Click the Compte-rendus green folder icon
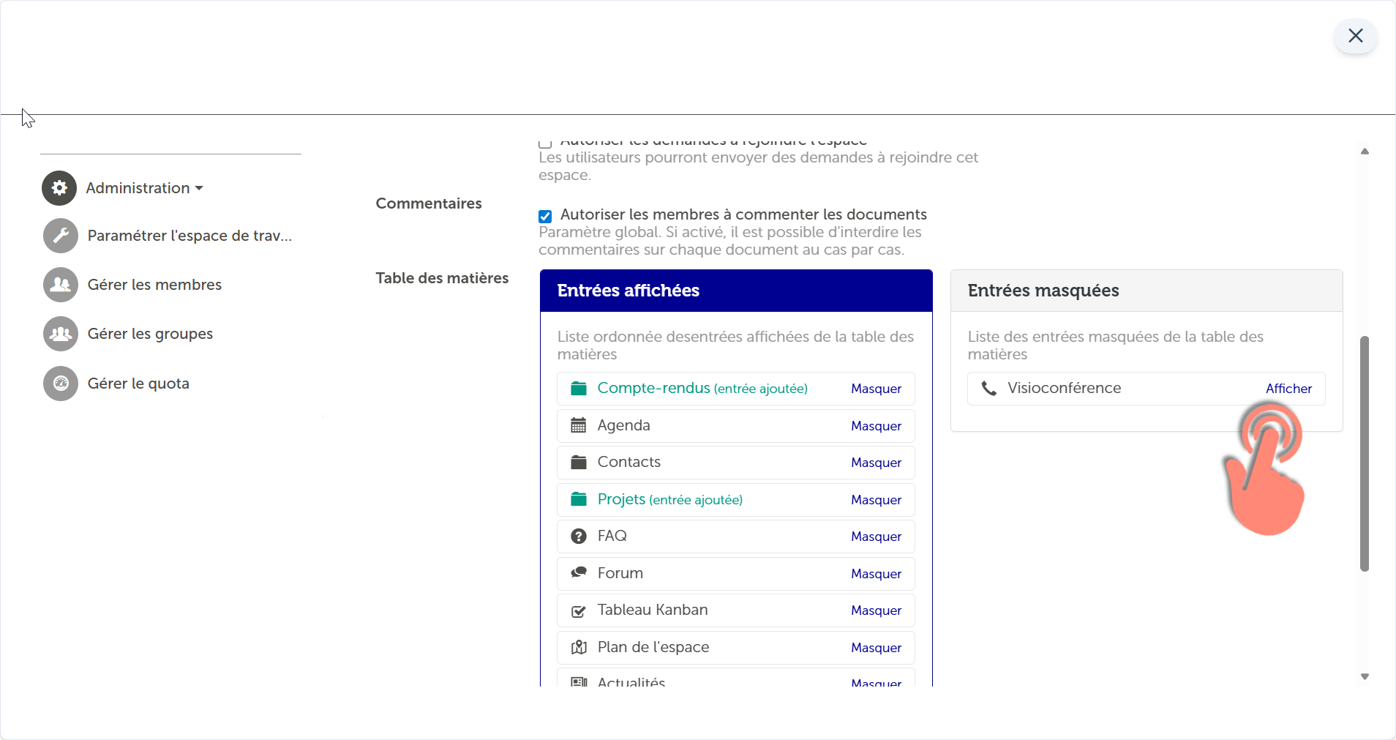 pos(579,389)
